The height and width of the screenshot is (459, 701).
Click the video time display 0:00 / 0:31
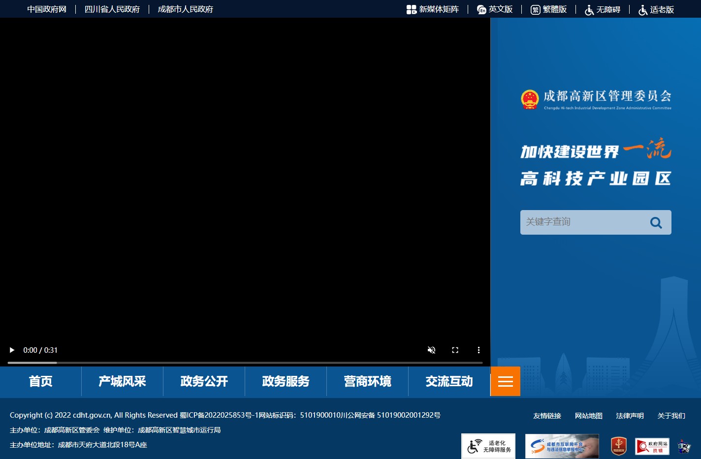click(x=40, y=350)
